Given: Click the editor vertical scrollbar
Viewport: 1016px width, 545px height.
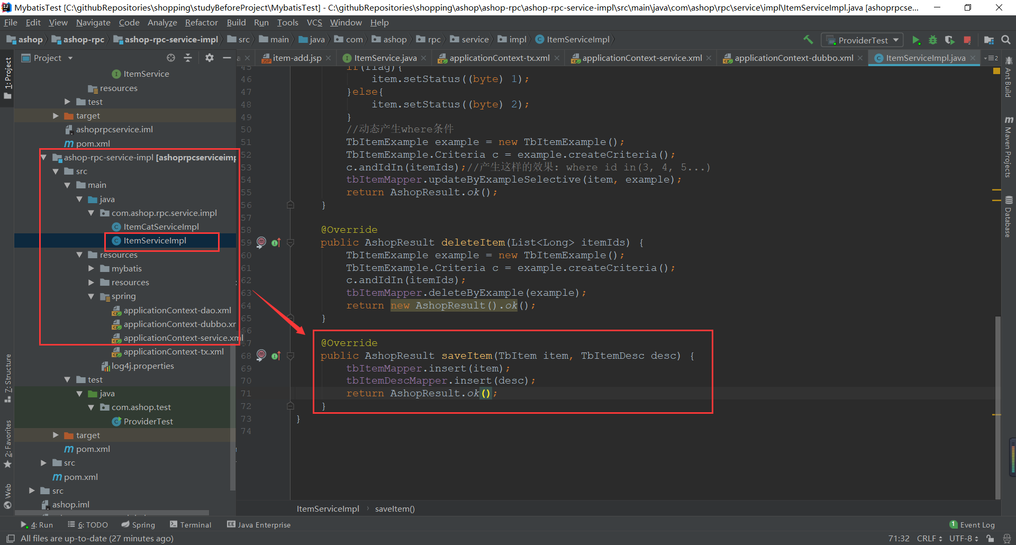Looking at the screenshot, I should pos(997,407).
